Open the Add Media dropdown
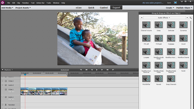The height and width of the screenshot is (109, 194). 7,8
